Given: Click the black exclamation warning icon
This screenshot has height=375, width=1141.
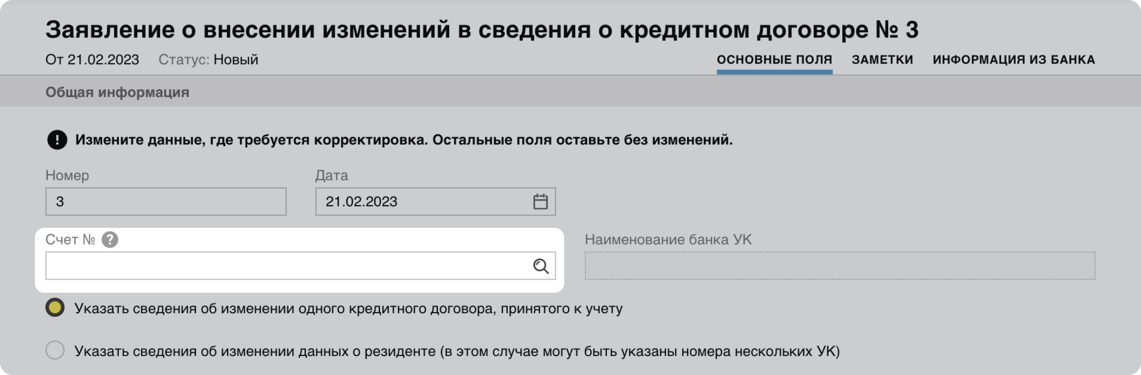Looking at the screenshot, I should pos(57,140).
